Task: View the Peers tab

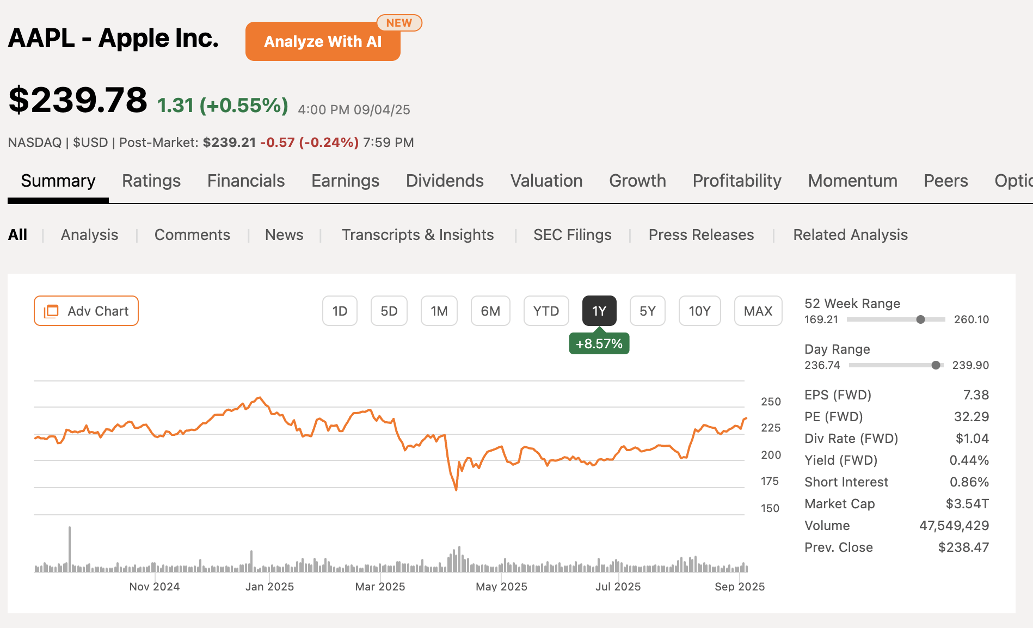Action: (945, 181)
